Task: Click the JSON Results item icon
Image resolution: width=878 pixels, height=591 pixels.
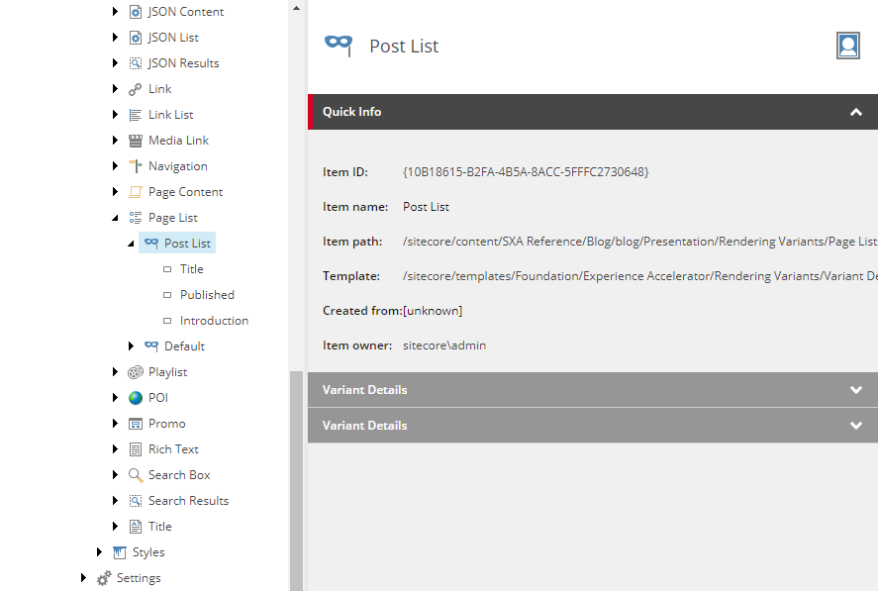Action: tap(136, 63)
